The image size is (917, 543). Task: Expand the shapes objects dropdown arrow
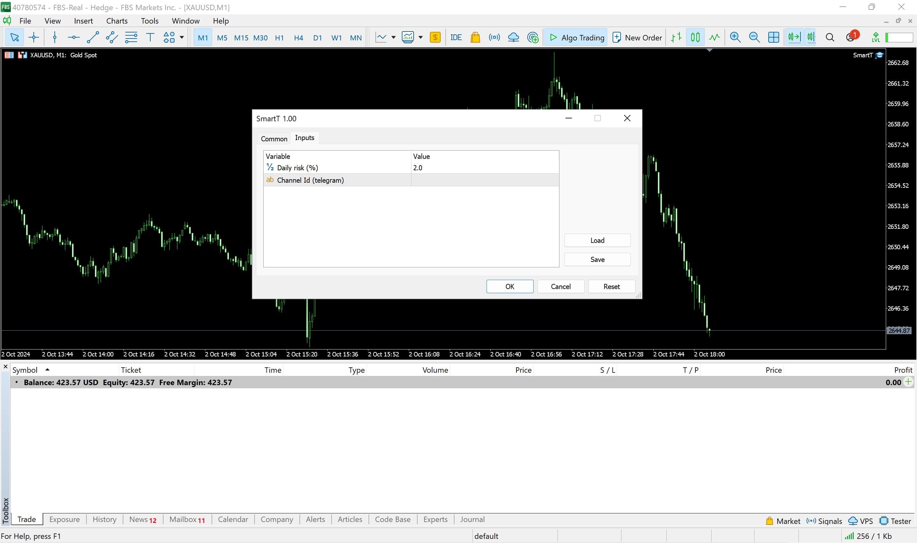[181, 37]
